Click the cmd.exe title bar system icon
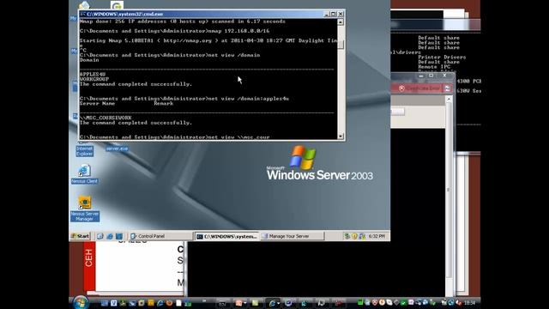 tap(83, 14)
